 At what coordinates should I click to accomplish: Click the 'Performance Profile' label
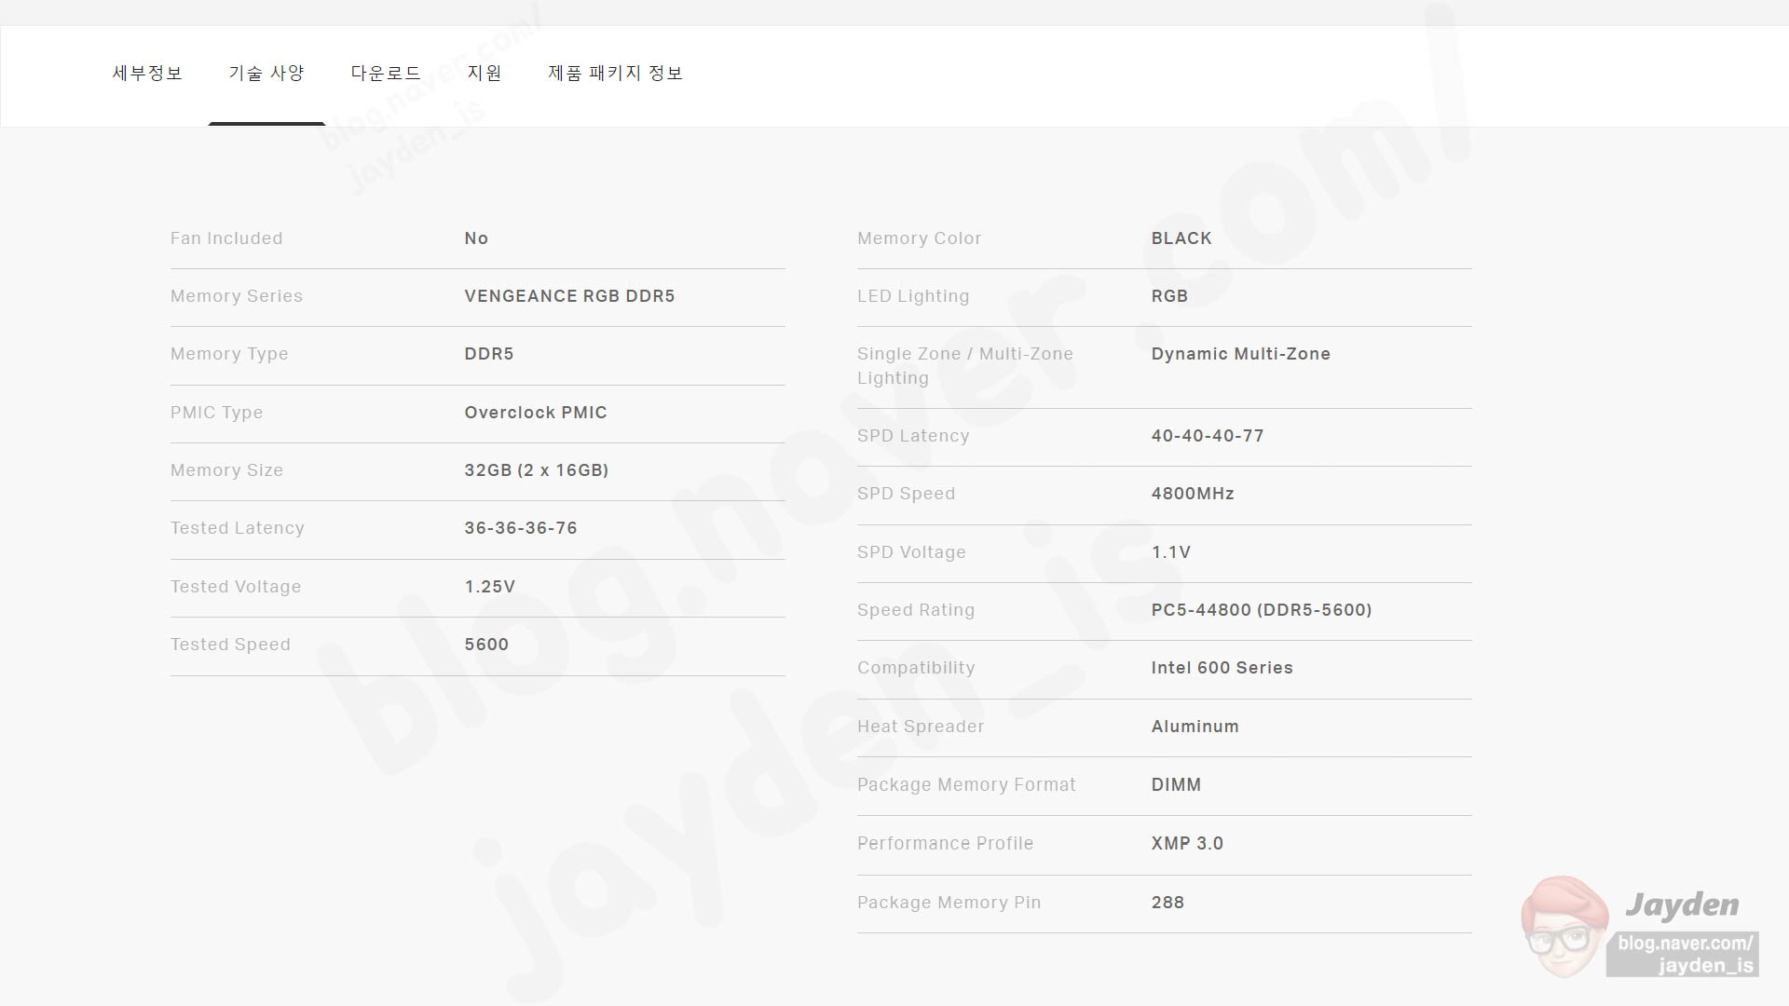click(x=946, y=844)
